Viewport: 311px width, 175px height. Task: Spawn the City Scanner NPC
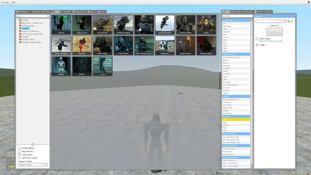103,25
